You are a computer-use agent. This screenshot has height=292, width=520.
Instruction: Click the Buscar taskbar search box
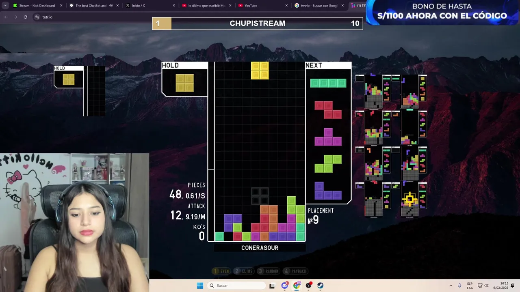pos(236,286)
